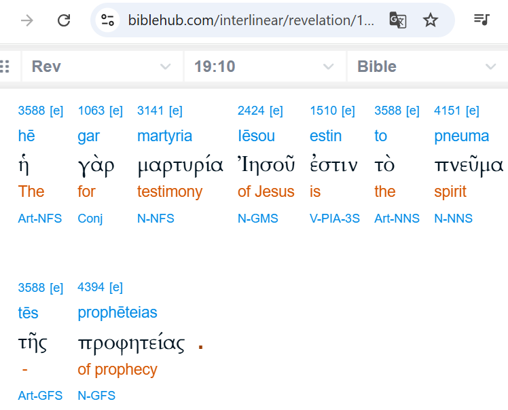The width and height of the screenshot is (508, 410).
Task: Click English gloss 'for'
Action: [86, 191]
